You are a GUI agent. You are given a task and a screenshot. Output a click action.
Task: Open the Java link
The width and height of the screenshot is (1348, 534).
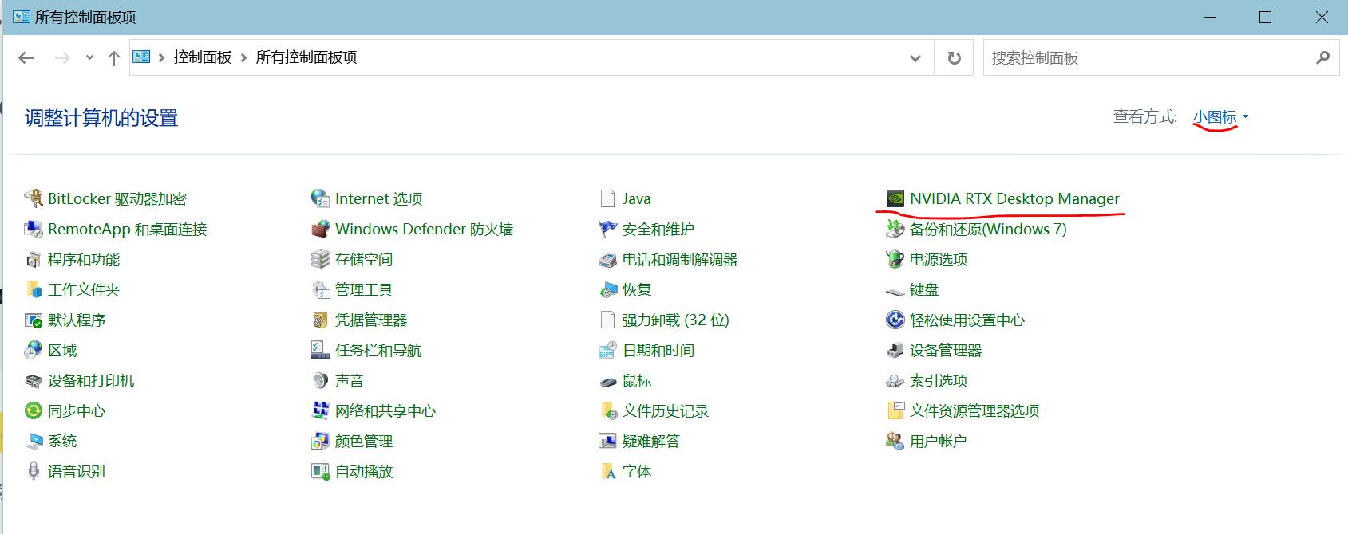coord(637,198)
